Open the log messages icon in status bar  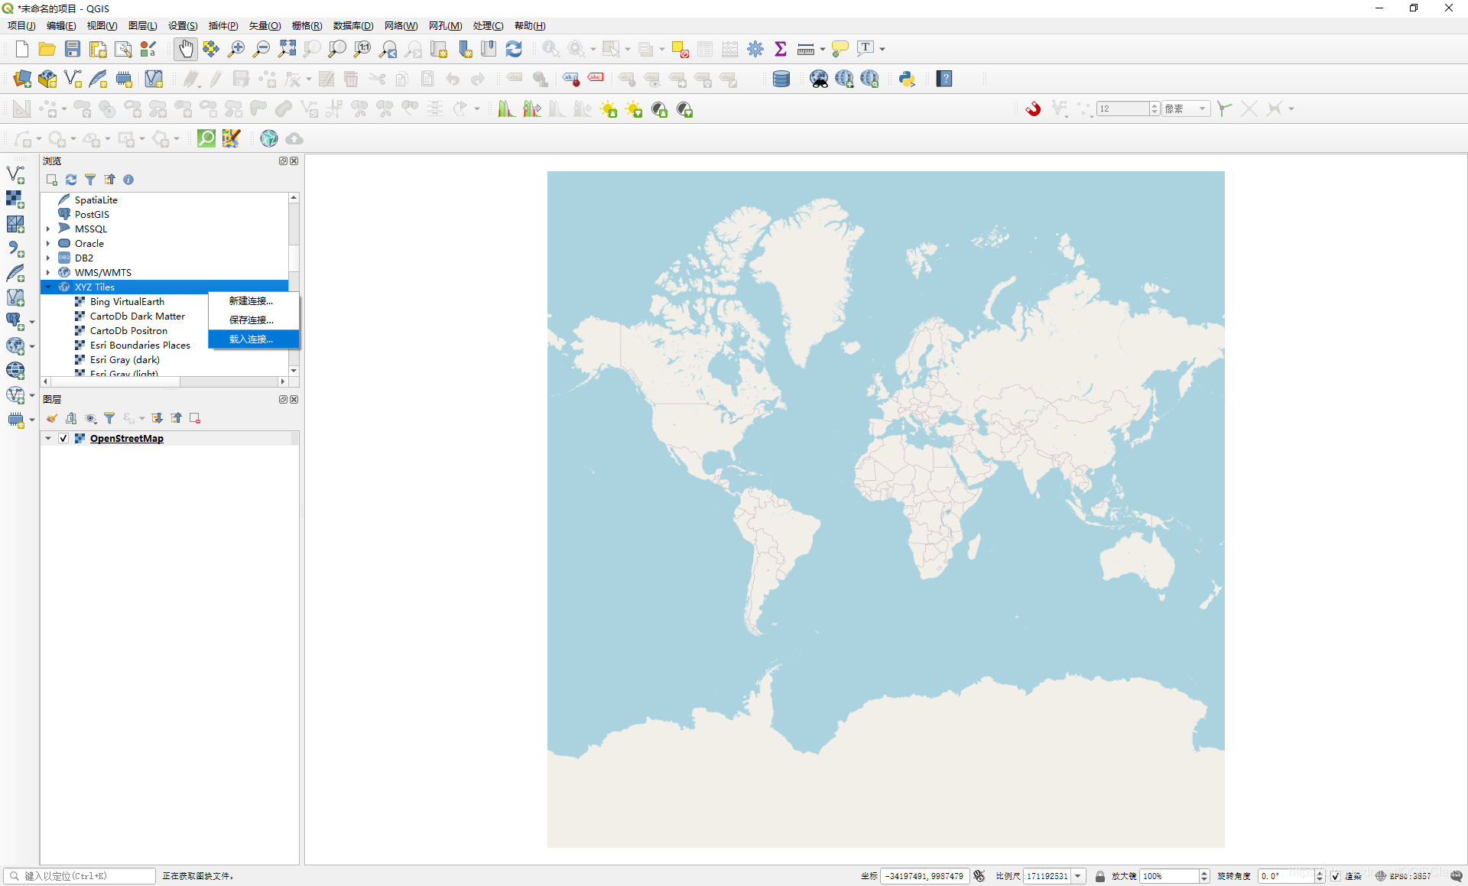(x=1456, y=876)
